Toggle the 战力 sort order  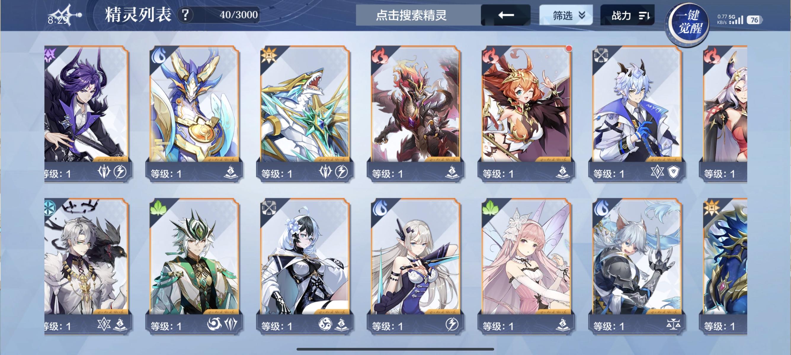[627, 15]
